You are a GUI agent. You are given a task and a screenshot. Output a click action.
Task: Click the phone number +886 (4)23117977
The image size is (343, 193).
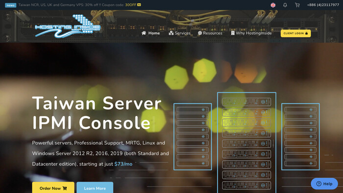pos(323,5)
